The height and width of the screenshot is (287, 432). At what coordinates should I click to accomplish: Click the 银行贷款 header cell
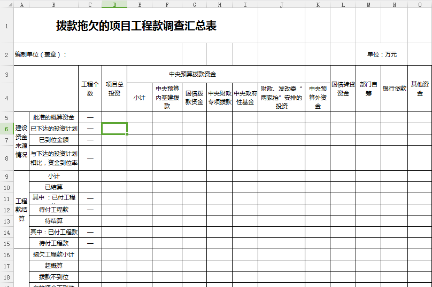(x=395, y=89)
